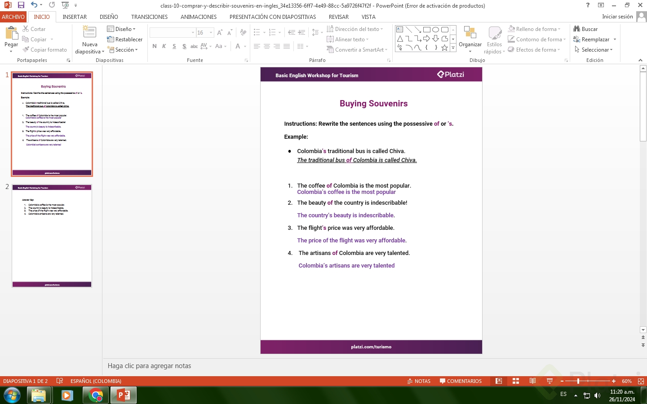647x404 pixels.
Task: Click Iniciar sesión to sign in
Action: click(617, 17)
